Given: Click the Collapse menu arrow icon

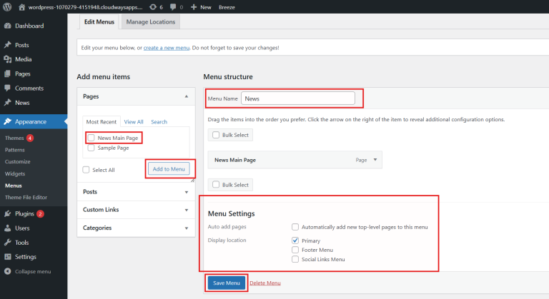Looking at the screenshot, I should click(x=8, y=271).
